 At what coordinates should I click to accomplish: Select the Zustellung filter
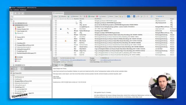pyautogui.click(x=21, y=43)
